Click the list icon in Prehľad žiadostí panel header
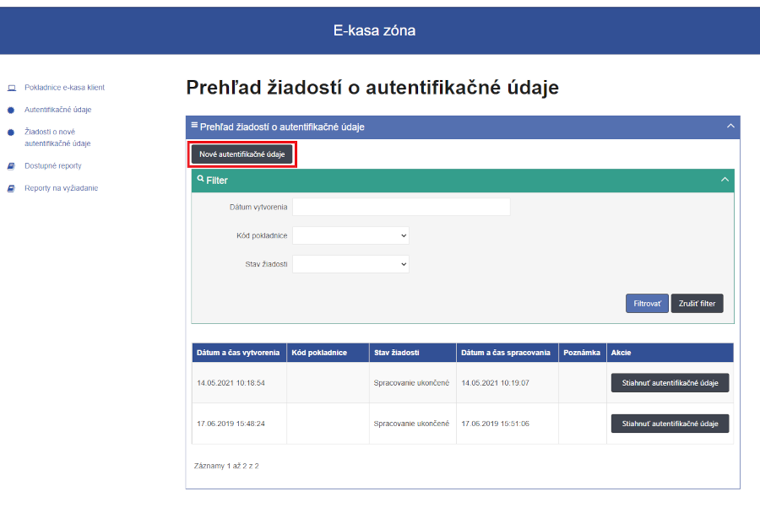 click(194, 125)
